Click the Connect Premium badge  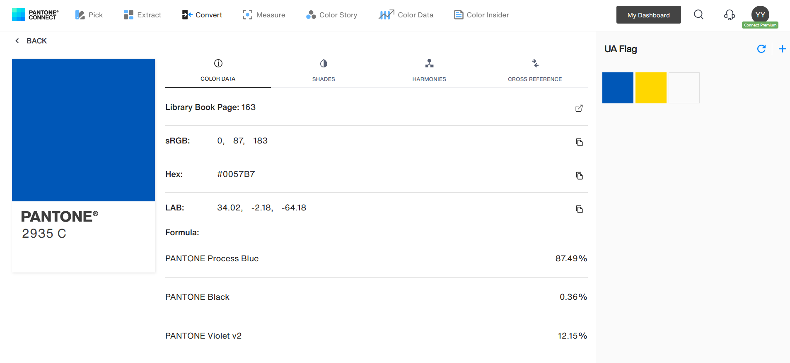click(760, 25)
